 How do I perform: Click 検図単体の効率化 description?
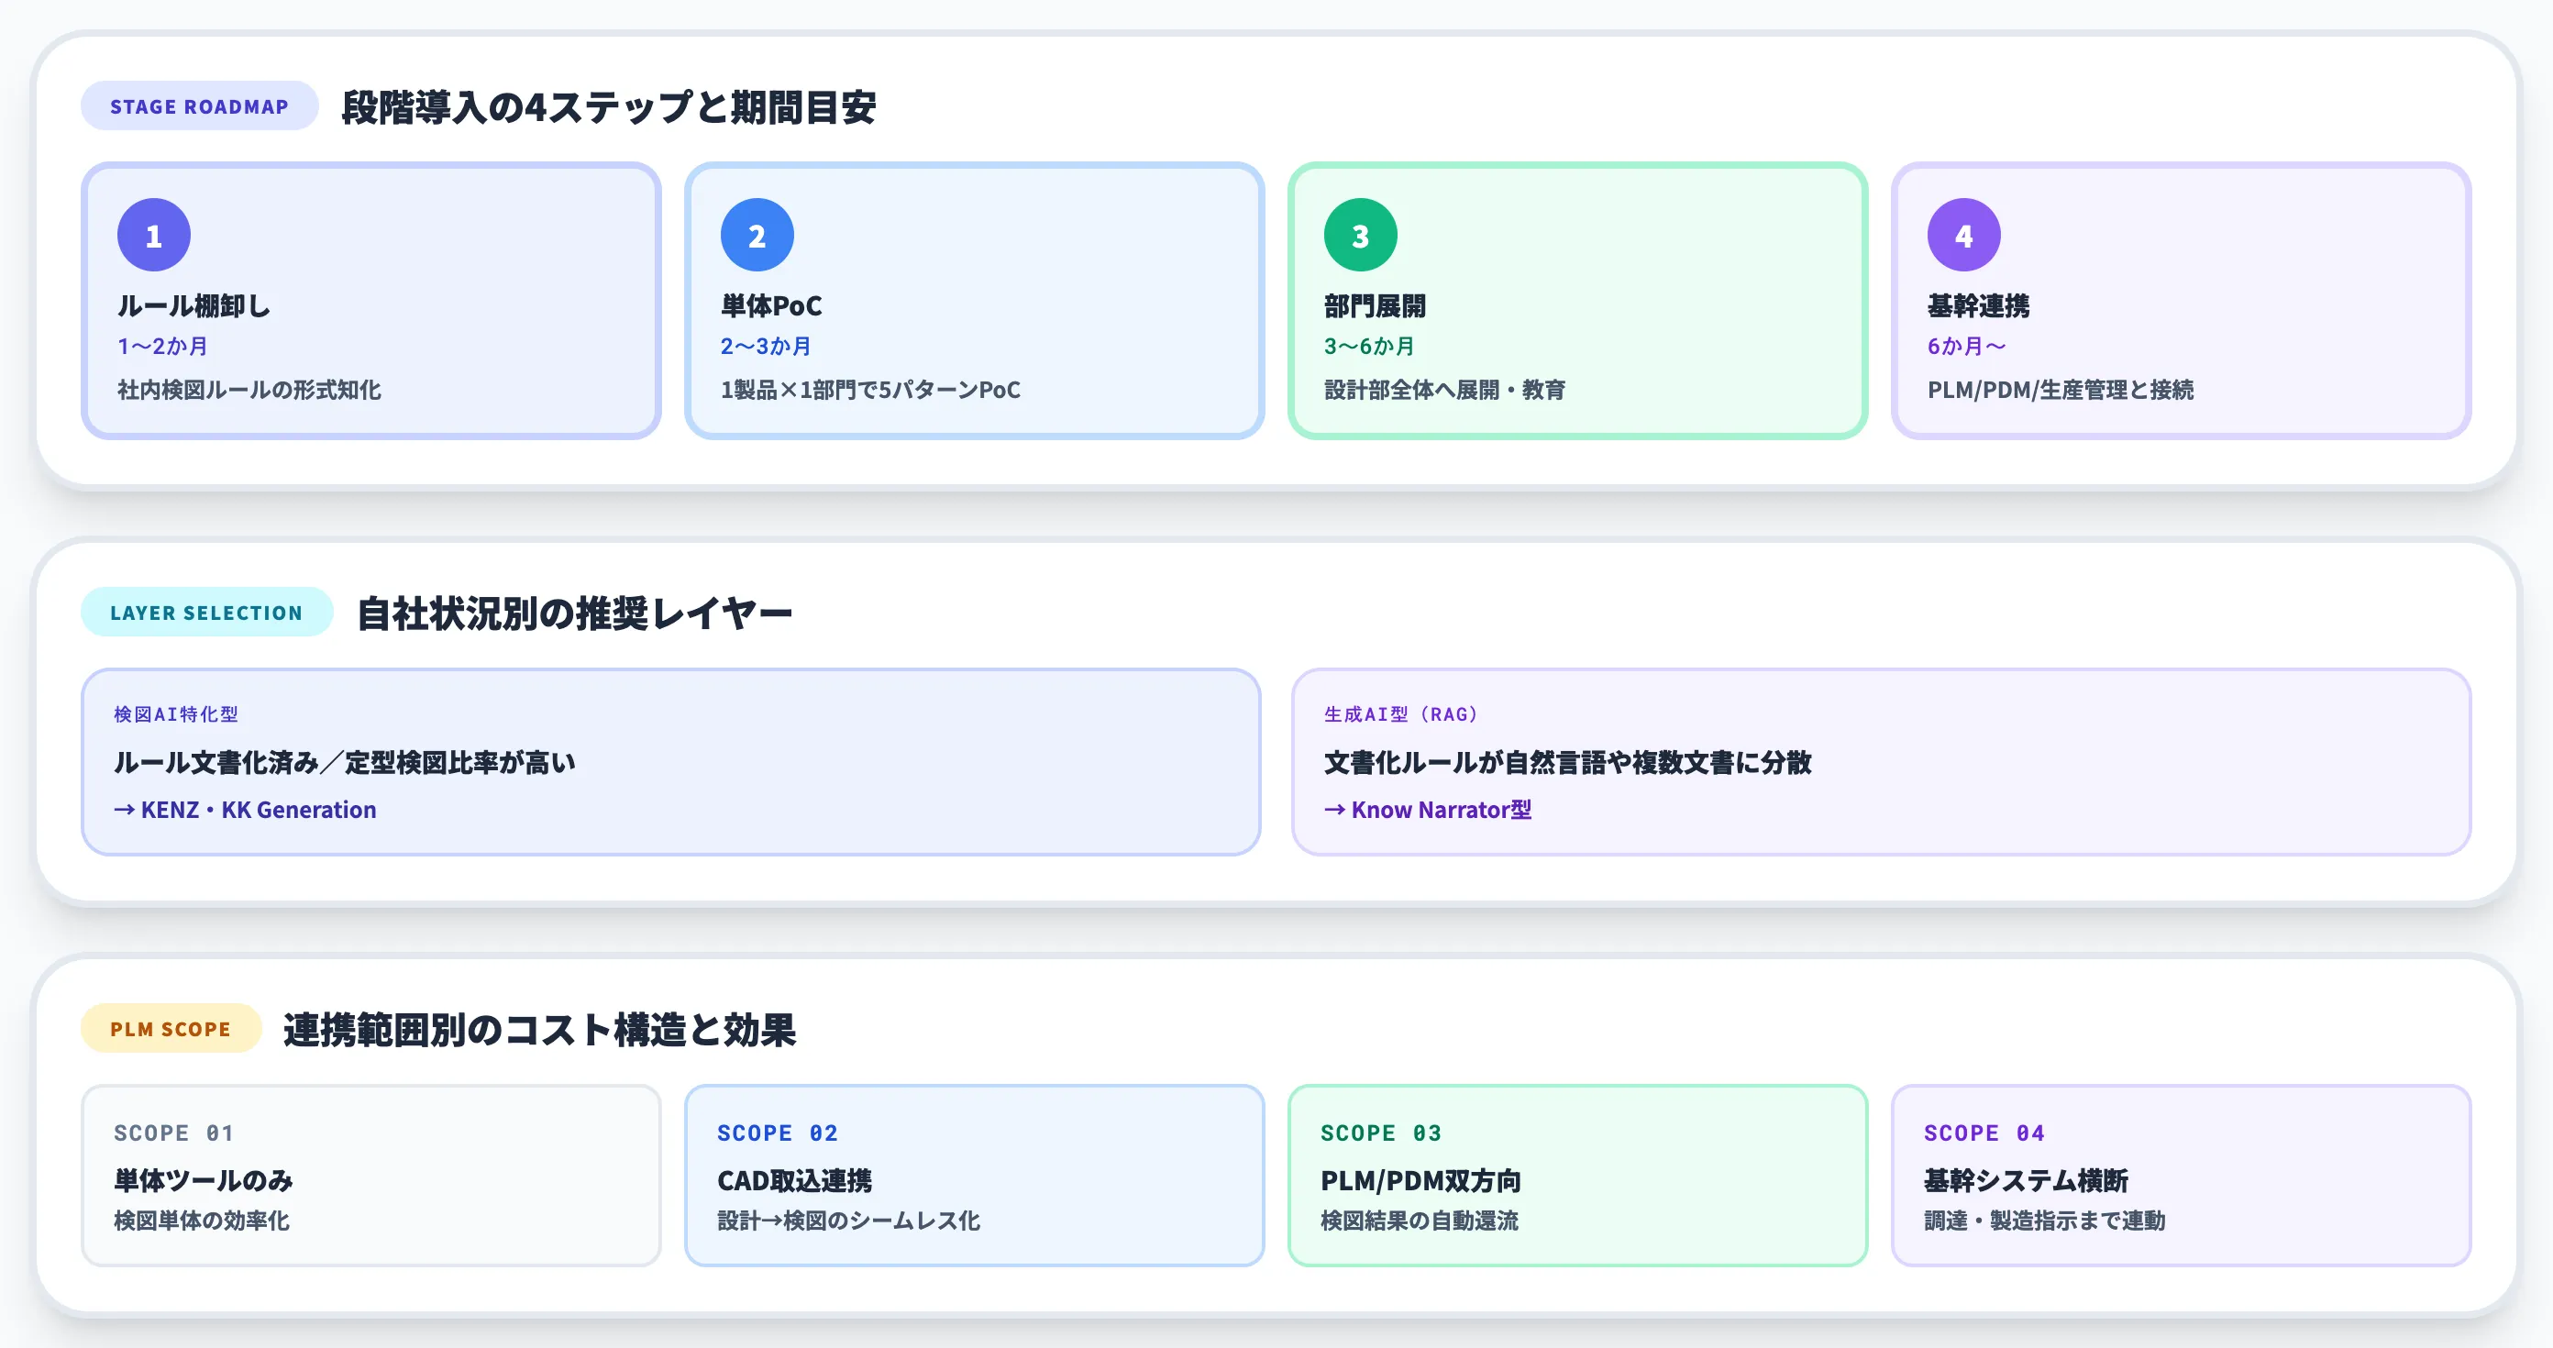(x=201, y=1221)
